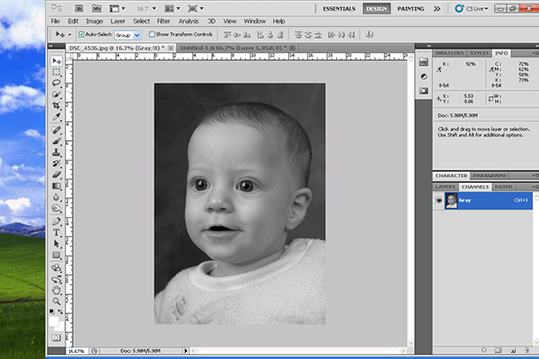The width and height of the screenshot is (539, 359).
Task: Choose the Eyedropper tool
Action: tap(56, 117)
